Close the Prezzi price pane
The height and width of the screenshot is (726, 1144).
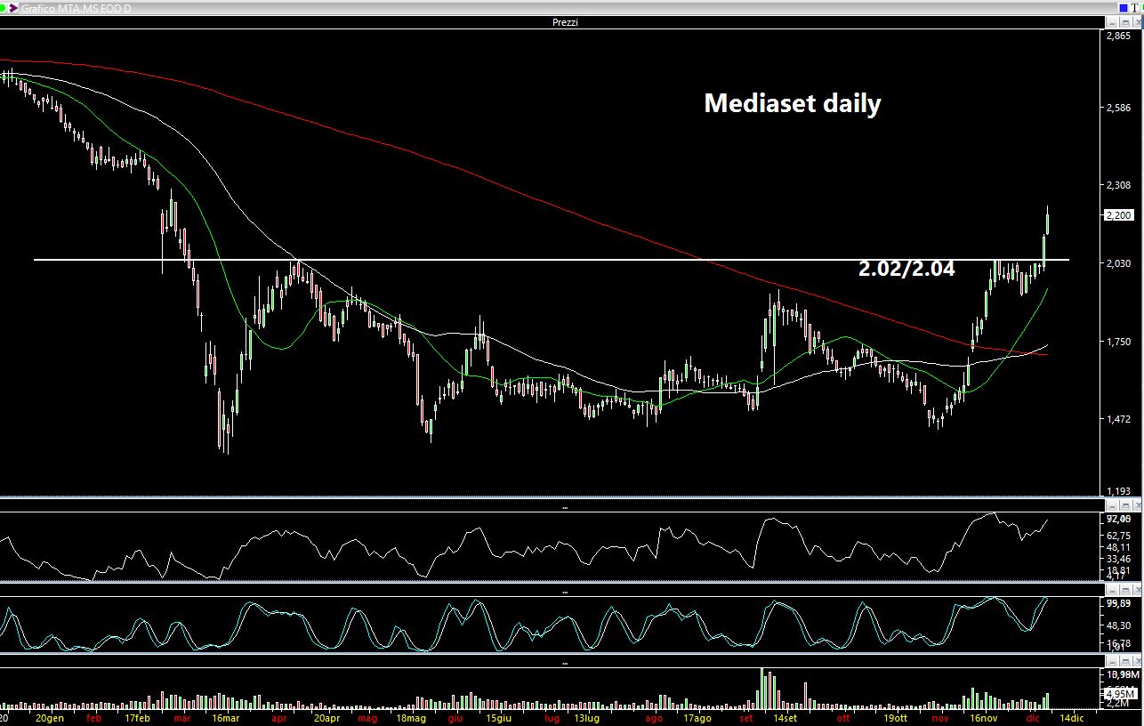1137,22
